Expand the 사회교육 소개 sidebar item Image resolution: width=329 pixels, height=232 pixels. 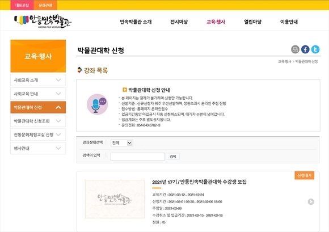click(x=38, y=80)
